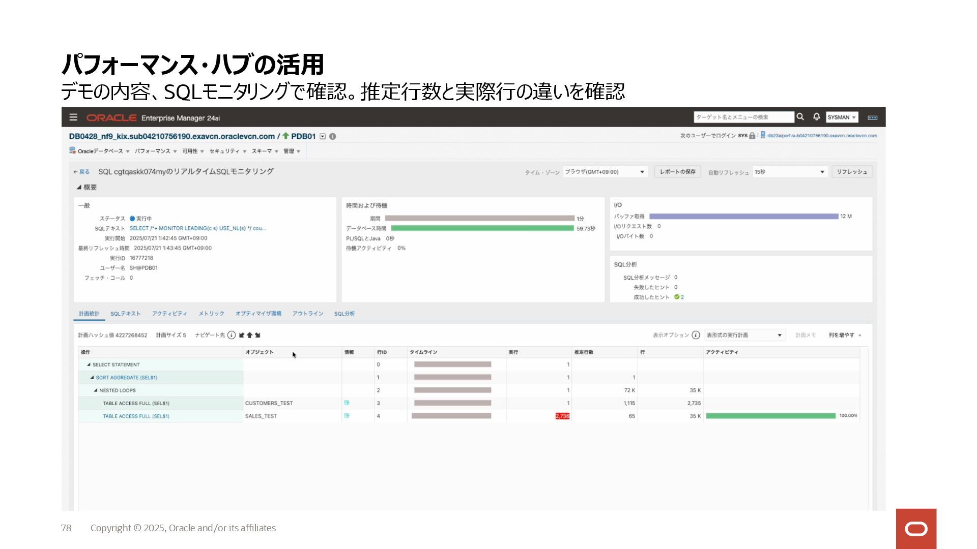The width and height of the screenshot is (977, 549).
Task: Open the 表形式の実行計画 display dropdown
Action: pos(744,335)
